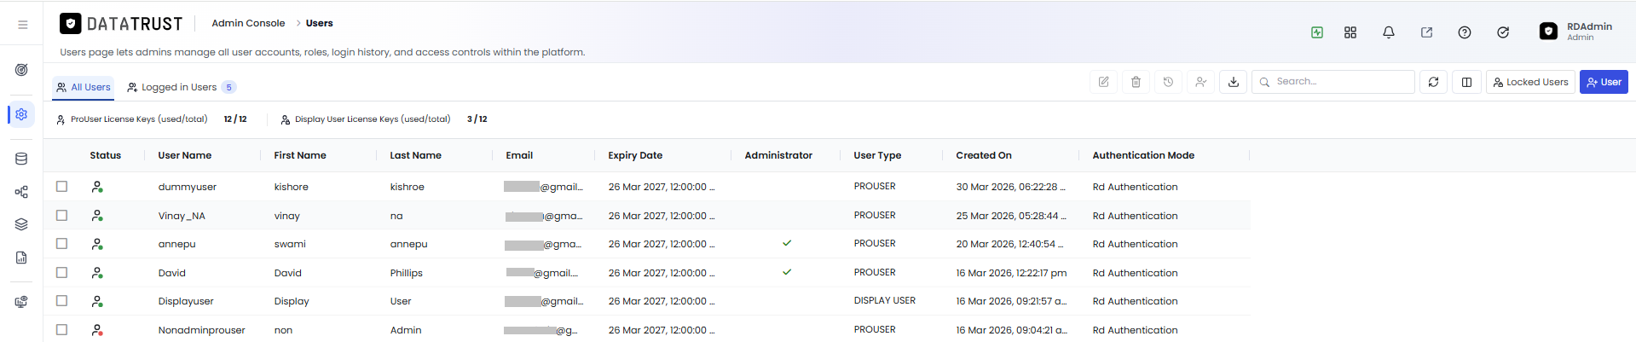Open the help question mark icon
1636x342 pixels.
1465,32
